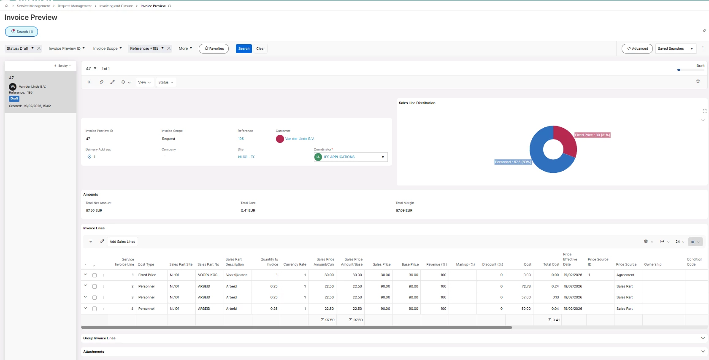Reload page via icon beside Invoice Preview breadcrumb

170,6
